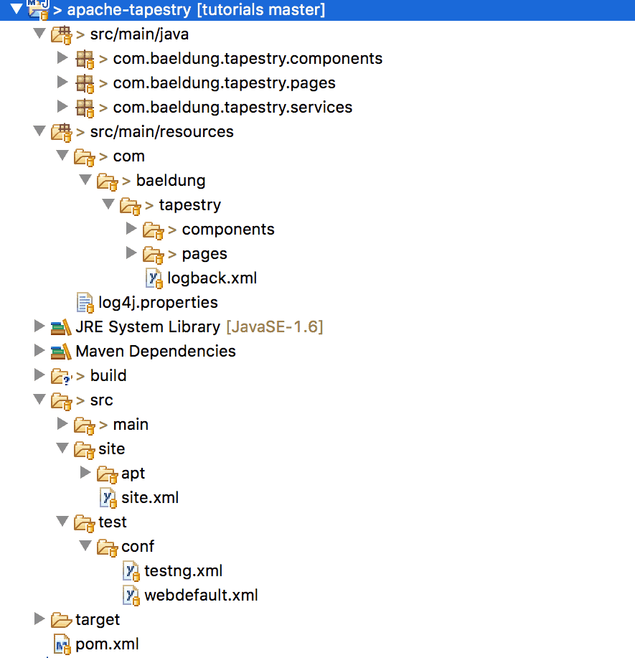Select the src/main/resources label
Viewport: 635px width, 658px height.
[x=161, y=132]
